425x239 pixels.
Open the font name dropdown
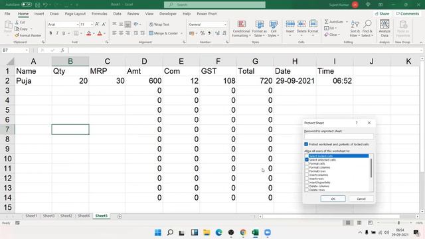(x=78, y=25)
